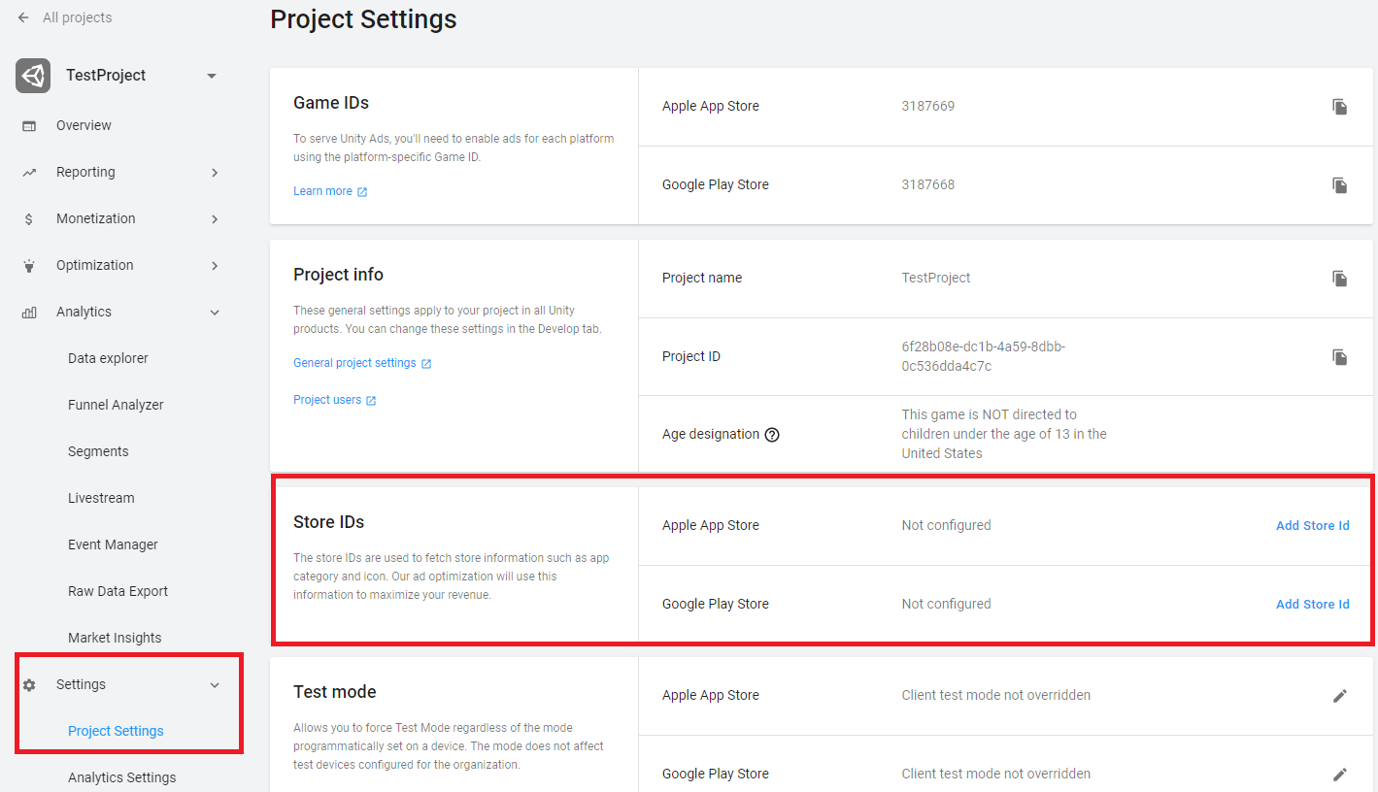Image resolution: width=1378 pixels, height=792 pixels.
Task: Click the Analytics bar-chart icon
Action: pyautogui.click(x=29, y=312)
